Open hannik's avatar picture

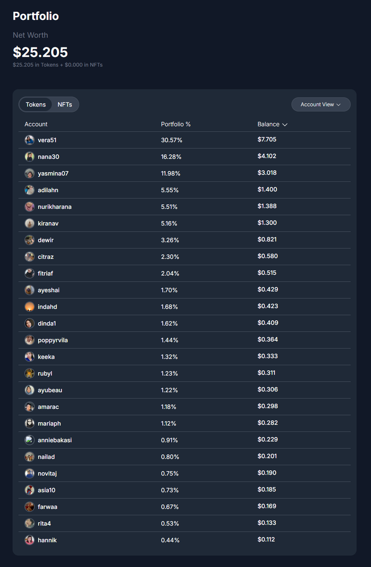(x=29, y=540)
